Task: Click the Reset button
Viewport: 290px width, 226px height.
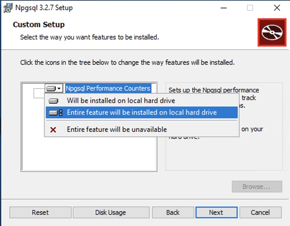Action: tap(40, 212)
